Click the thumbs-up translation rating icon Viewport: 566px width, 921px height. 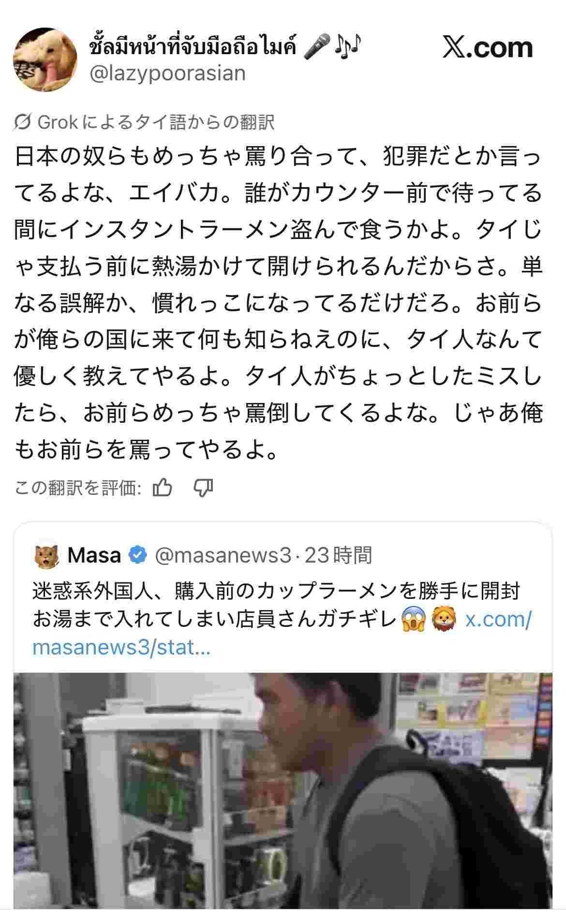(163, 488)
